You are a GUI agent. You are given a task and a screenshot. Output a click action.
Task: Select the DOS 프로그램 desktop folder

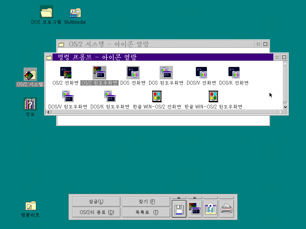(46, 12)
